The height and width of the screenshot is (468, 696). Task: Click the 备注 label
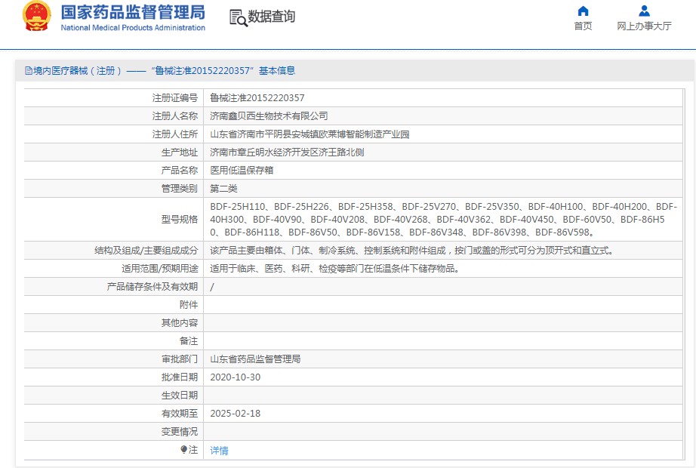point(189,341)
